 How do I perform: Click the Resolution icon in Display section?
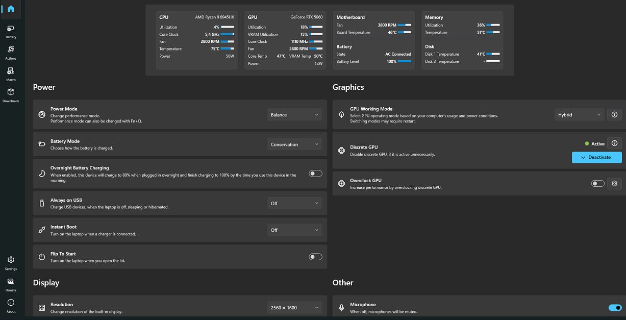(x=42, y=308)
